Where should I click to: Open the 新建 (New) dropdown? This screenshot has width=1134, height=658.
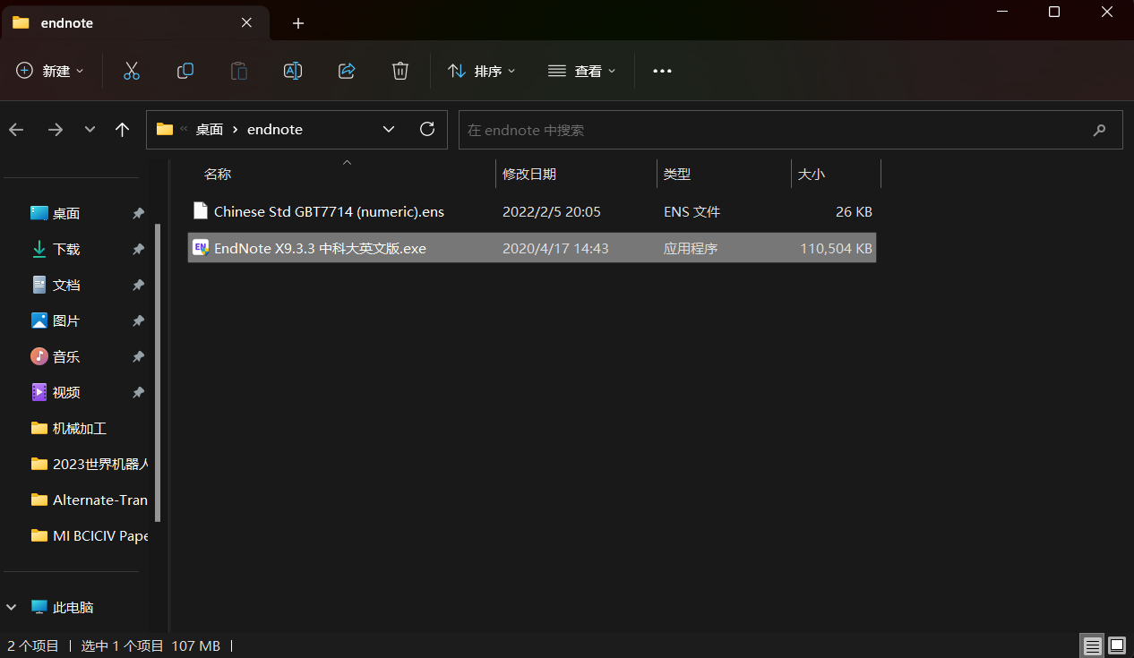point(50,71)
